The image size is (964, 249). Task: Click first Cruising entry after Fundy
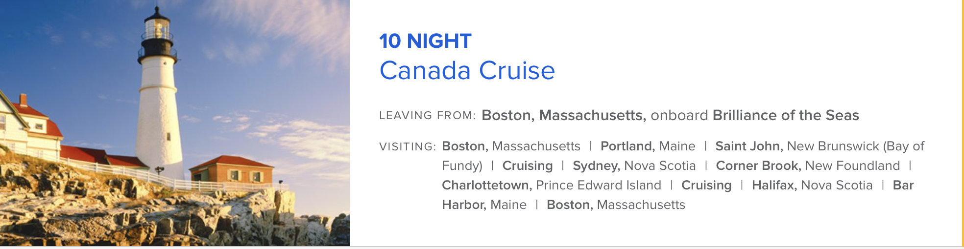528,166
